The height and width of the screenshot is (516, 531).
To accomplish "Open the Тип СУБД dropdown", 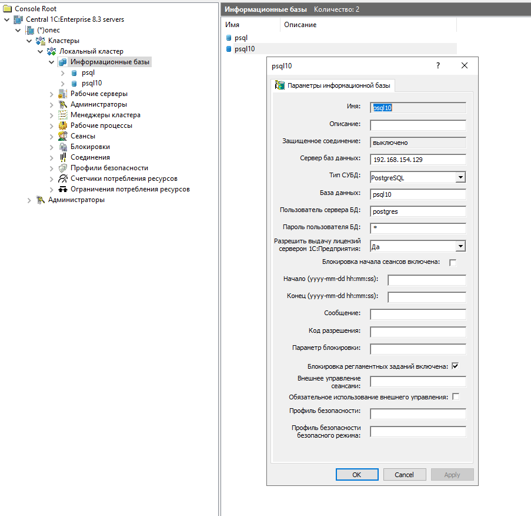I will click(x=460, y=177).
